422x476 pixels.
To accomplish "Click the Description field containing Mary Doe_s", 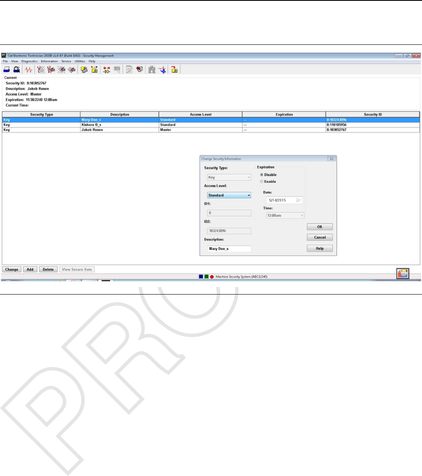I will 229,248.
